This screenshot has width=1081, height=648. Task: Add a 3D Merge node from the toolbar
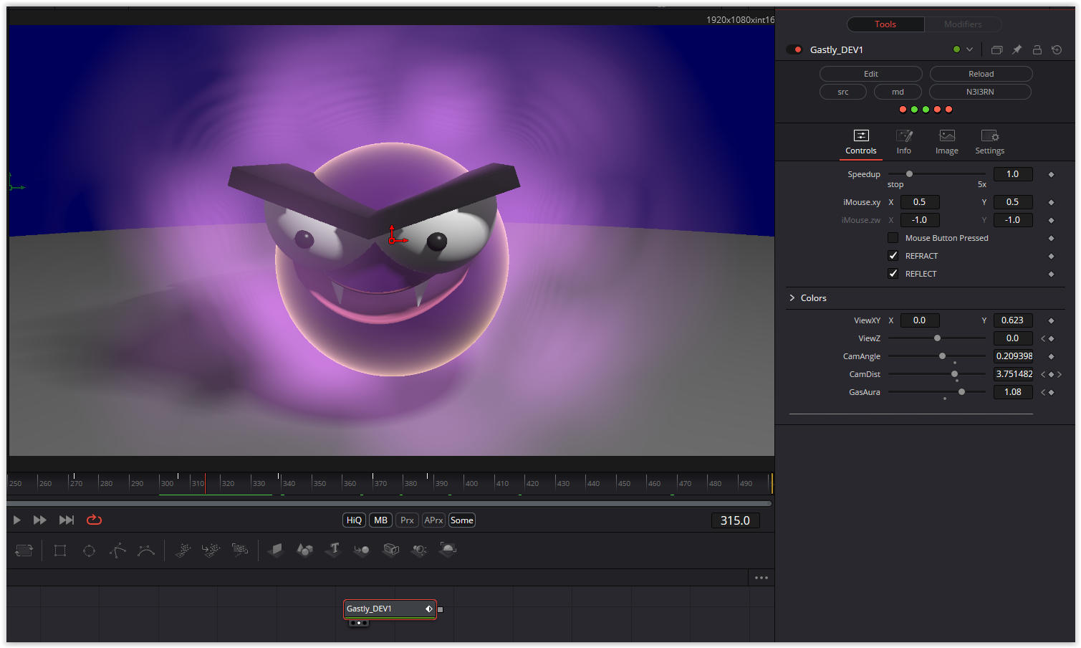pyautogui.click(x=362, y=550)
